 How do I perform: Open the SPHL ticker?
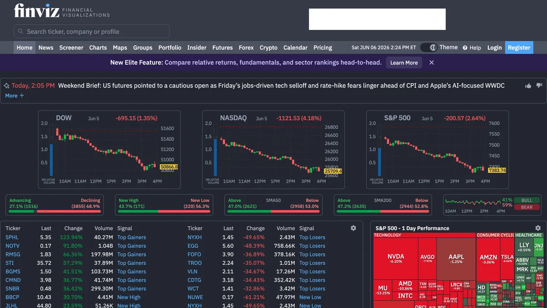click(x=12, y=237)
